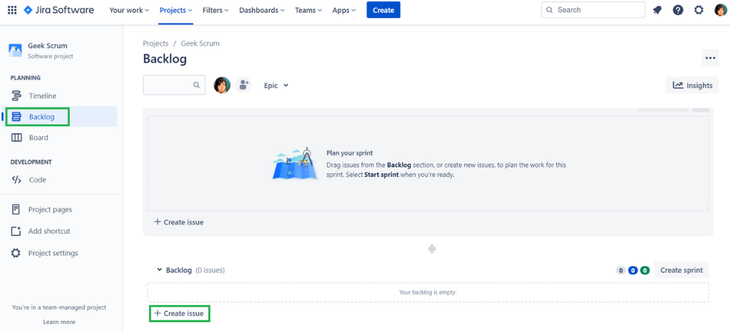730x331 pixels.
Task: Click the blue in-progress count badge
Action: pyautogui.click(x=633, y=270)
